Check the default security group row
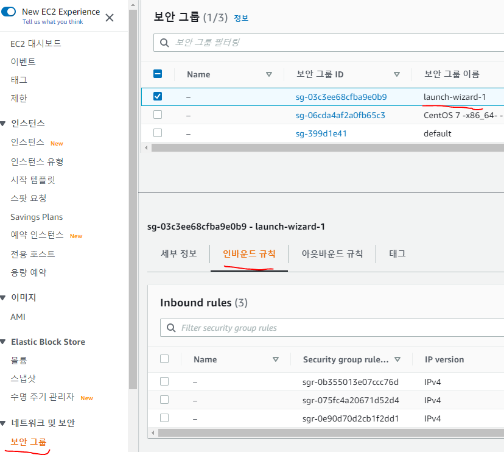 click(x=158, y=133)
